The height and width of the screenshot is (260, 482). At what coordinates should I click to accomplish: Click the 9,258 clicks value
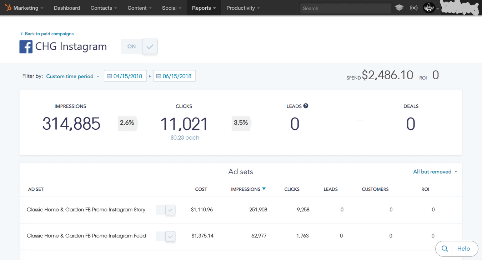pyautogui.click(x=303, y=210)
